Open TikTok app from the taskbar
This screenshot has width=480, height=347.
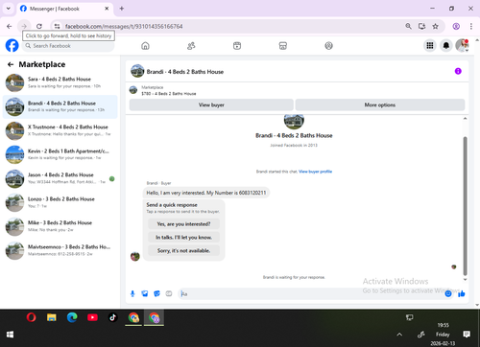click(x=112, y=317)
